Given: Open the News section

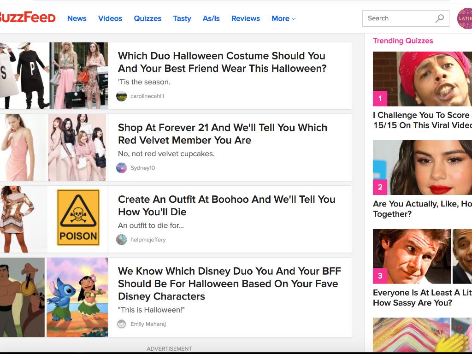Looking at the screenshot, I should (x=77, y=18).
